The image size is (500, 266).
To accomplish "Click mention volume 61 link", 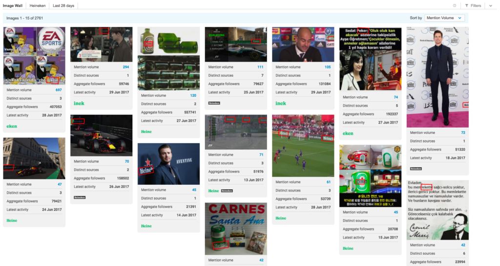I will [329, 182].
